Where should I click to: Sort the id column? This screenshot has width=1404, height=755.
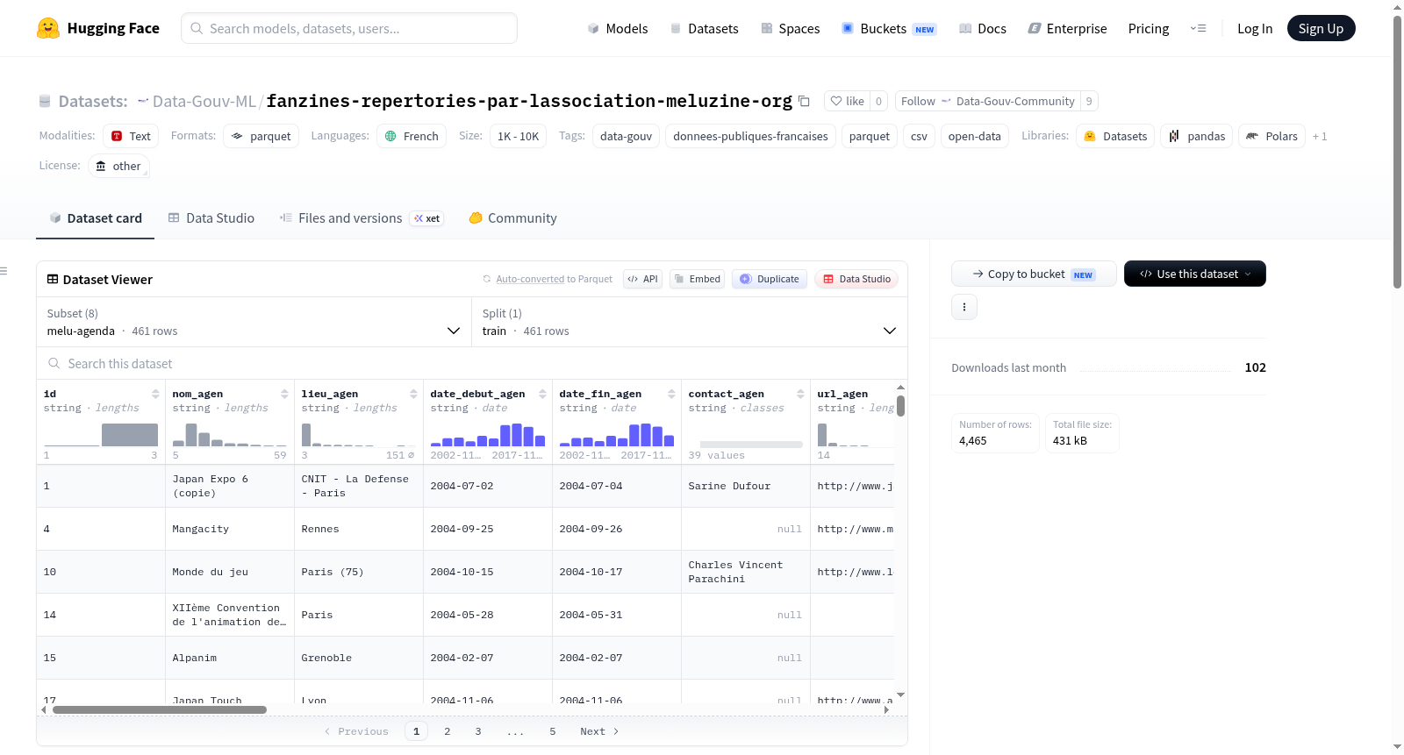click(155, 394)
